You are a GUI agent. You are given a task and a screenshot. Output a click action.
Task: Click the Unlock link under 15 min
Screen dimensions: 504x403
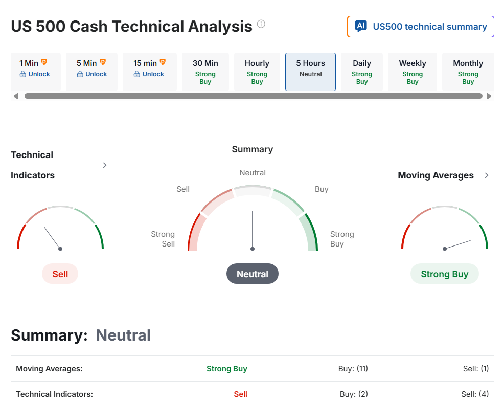pyautogui.click(x=153, y=74)
